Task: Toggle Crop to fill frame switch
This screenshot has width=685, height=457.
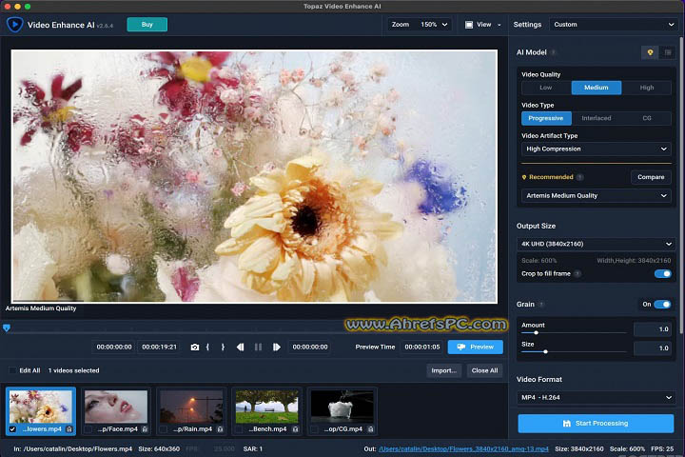Action: (x=663, y=274)
